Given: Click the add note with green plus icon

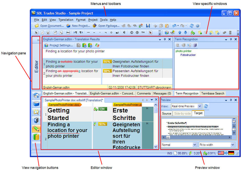Looking at the screenshot, I should tap(200, 32).
